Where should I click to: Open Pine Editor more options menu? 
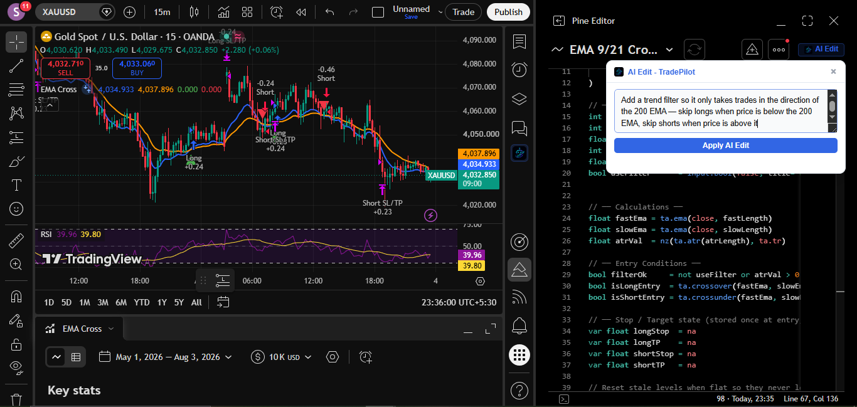click(x=779, y=50)
